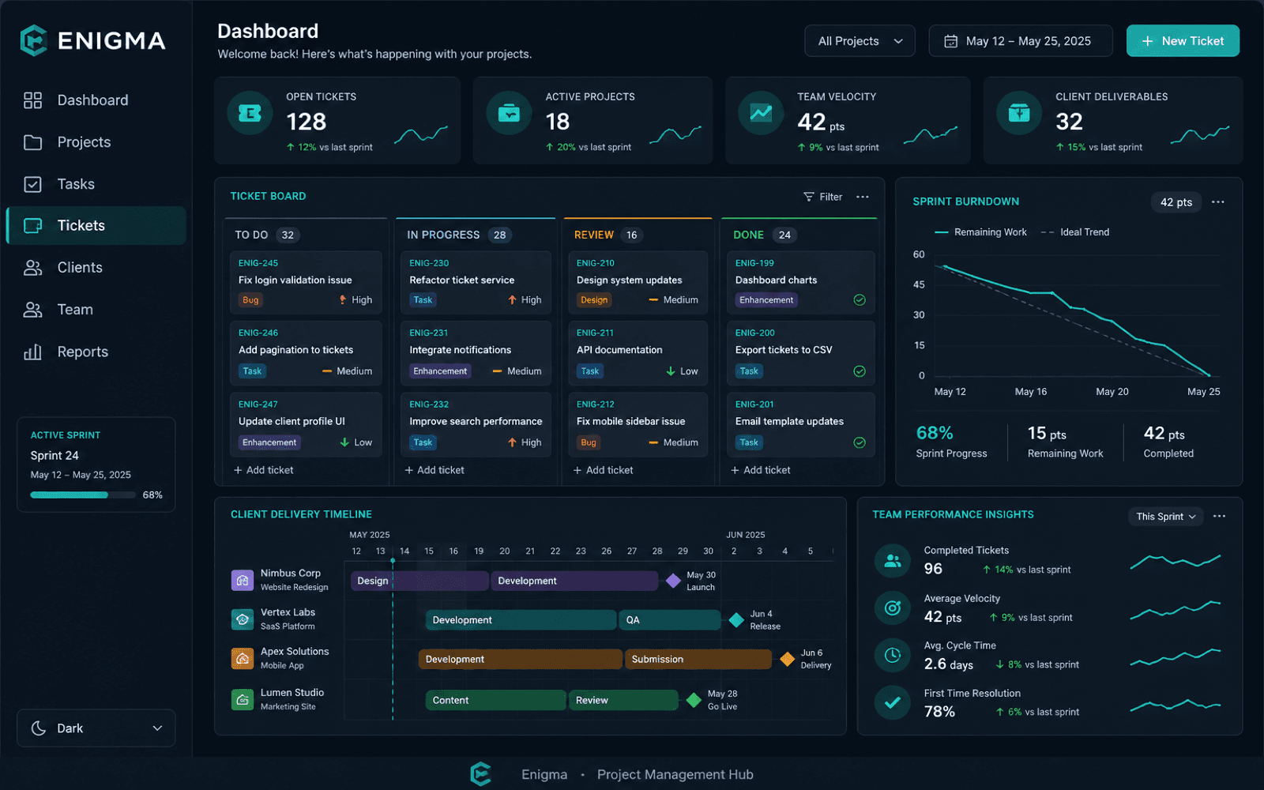Click the moon icon in theme selector
The image size is (1264, 790).
click(39, 728)
